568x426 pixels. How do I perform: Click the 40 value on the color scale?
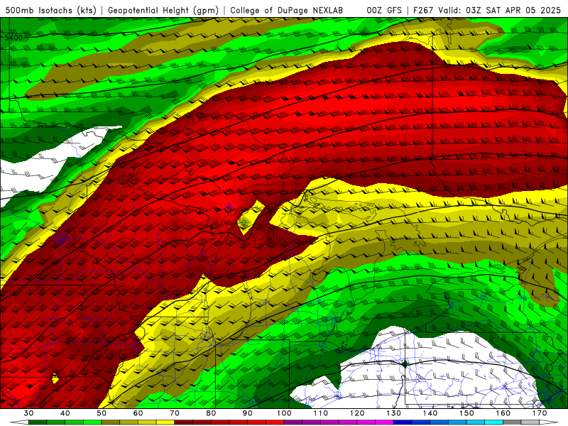65,413
